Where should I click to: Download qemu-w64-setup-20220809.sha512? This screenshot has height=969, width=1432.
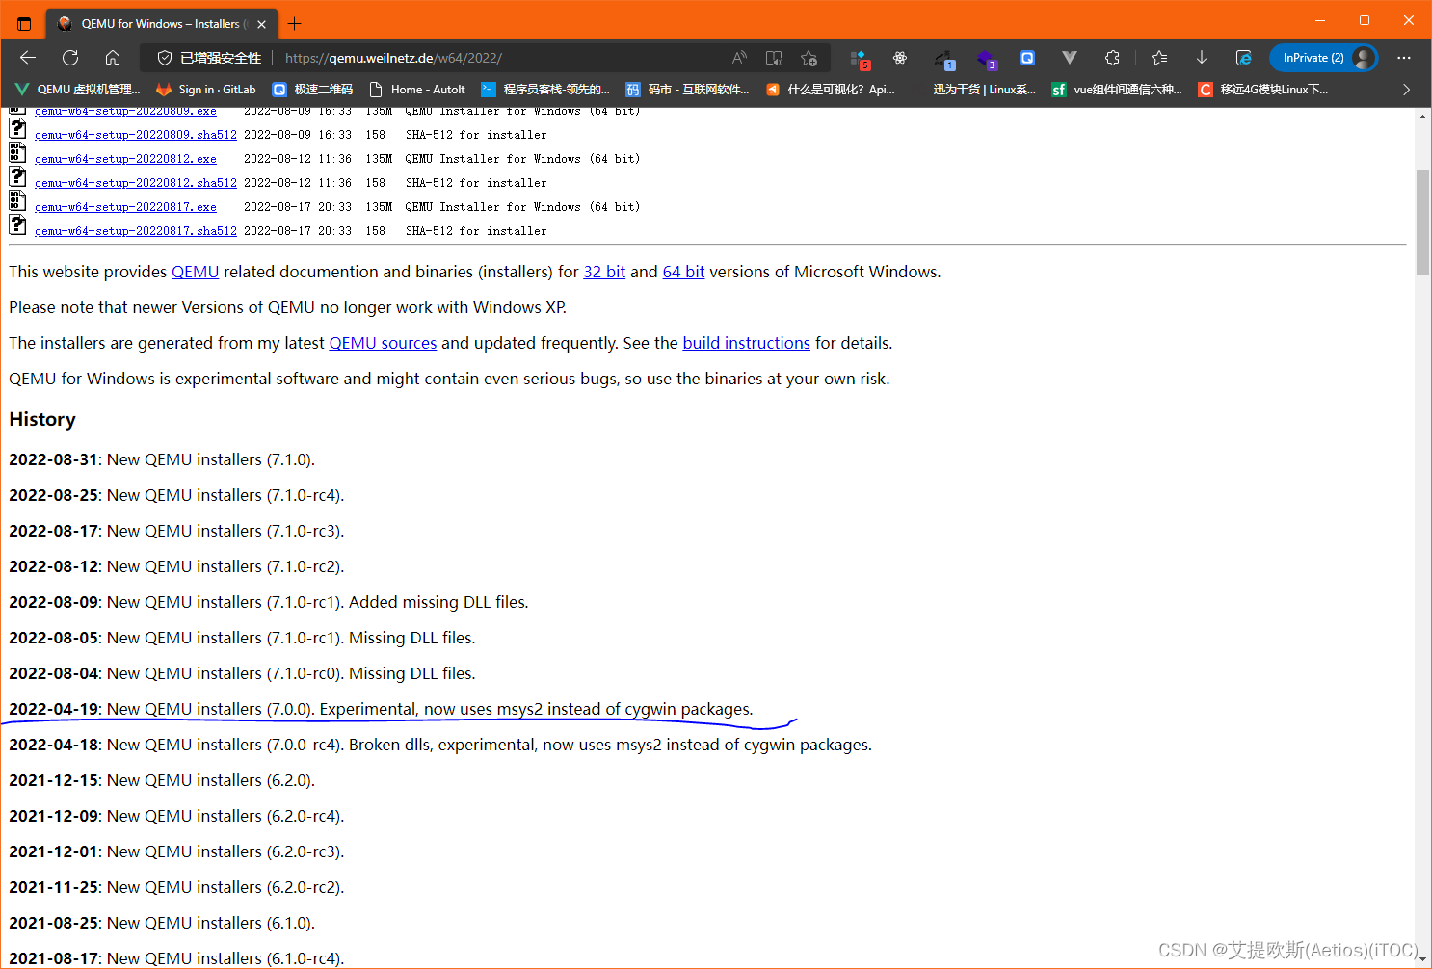(x=136, y=135)
